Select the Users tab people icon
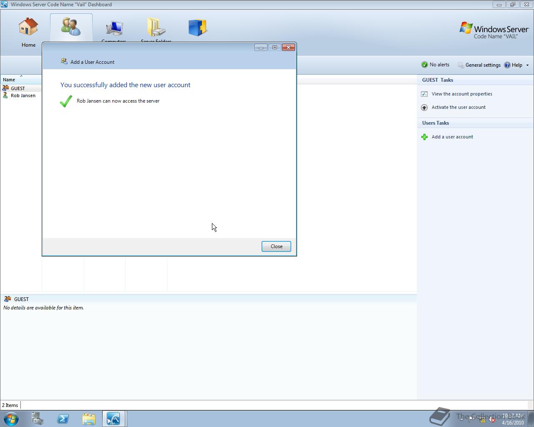Screen dimensions: 534x427 point(71,27)
